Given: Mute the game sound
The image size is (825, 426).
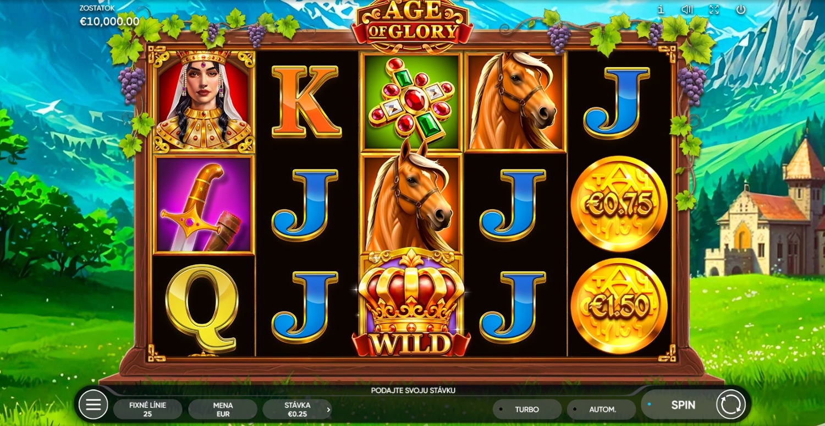Looking at the screenshot, I should pos(687,9).
